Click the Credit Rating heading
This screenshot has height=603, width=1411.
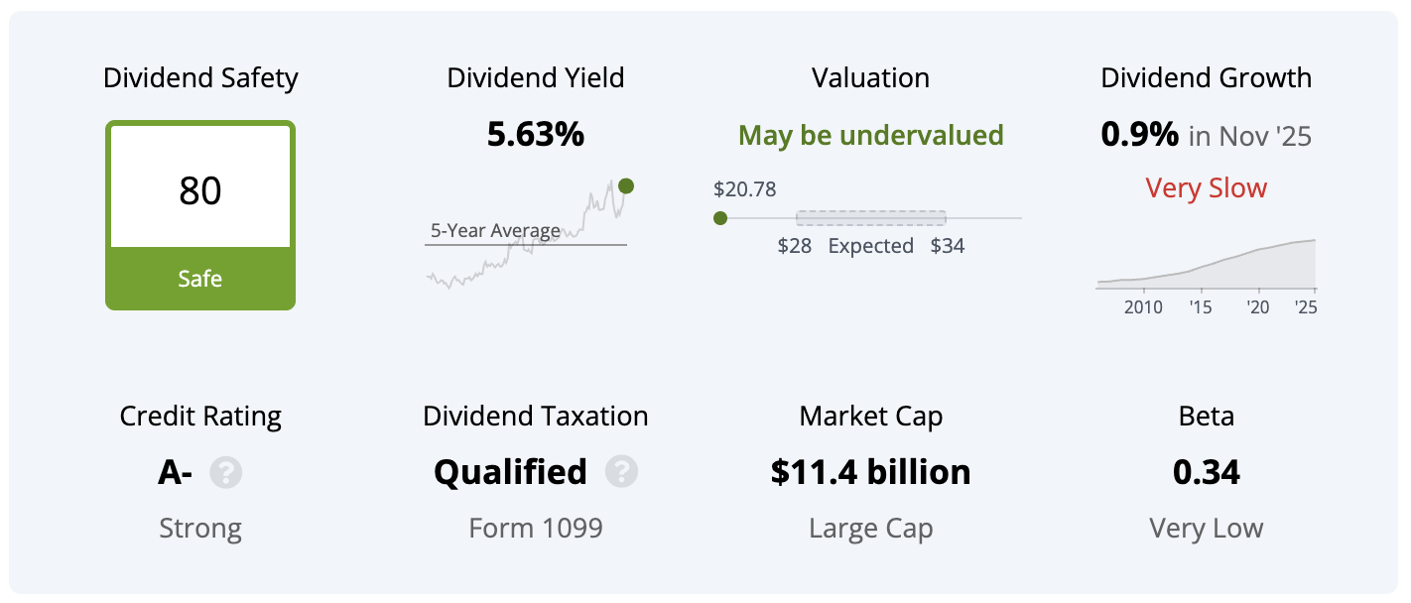pos(200,417)
